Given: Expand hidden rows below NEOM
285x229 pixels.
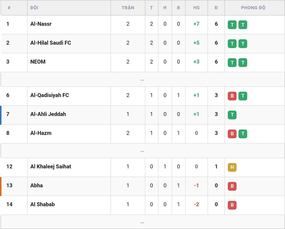Looking at the screenshot, I should point(142,80).
